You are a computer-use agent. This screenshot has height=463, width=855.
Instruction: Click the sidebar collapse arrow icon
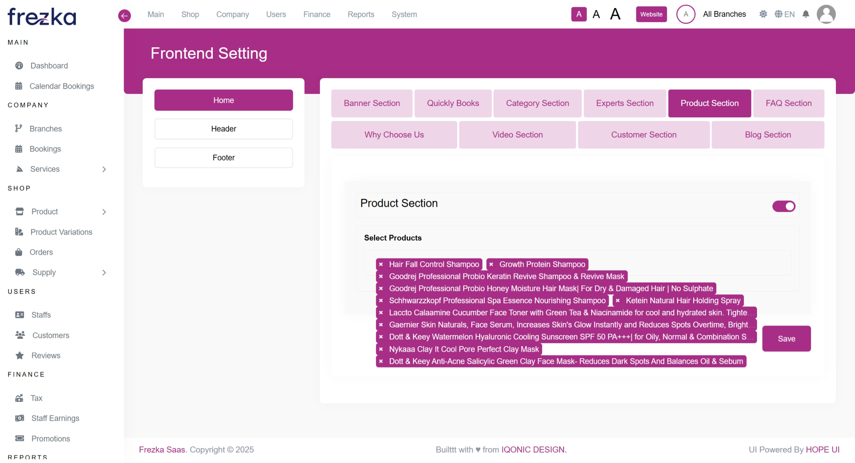[124, 15]
